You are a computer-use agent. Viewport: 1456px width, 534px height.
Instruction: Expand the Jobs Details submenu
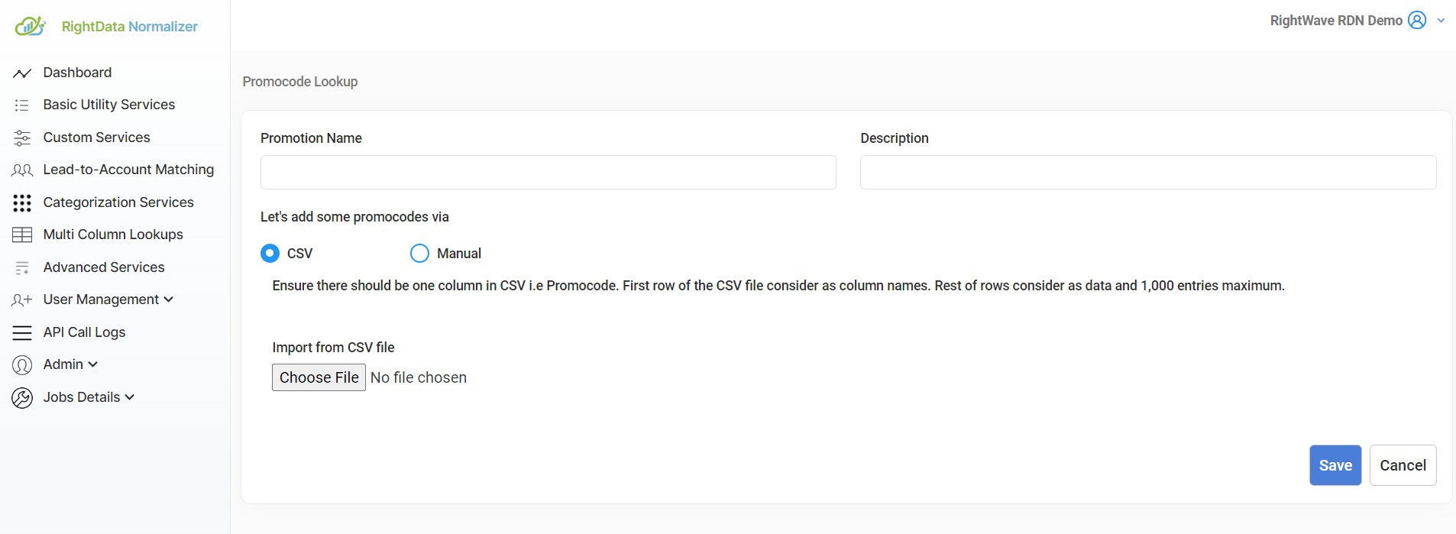[89, 397]
